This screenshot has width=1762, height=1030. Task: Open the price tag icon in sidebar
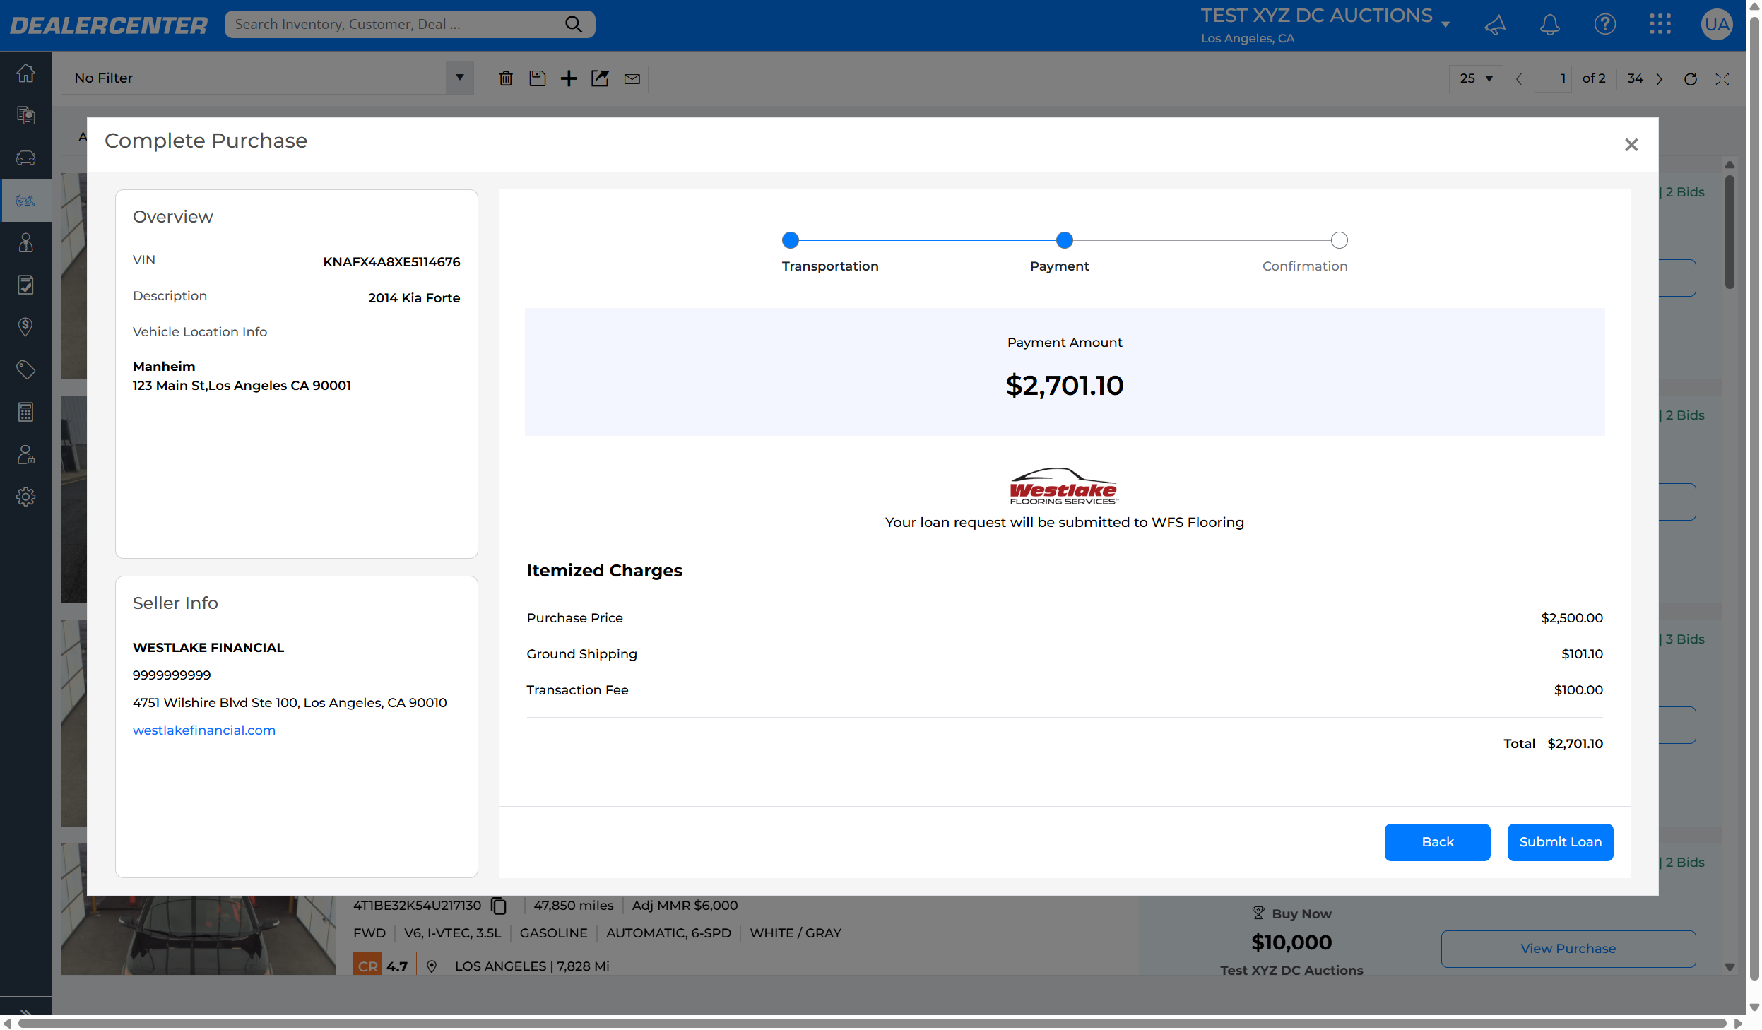click(x=25, y=369)
